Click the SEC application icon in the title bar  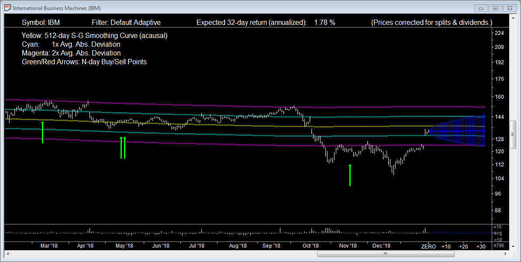[7, 7]
